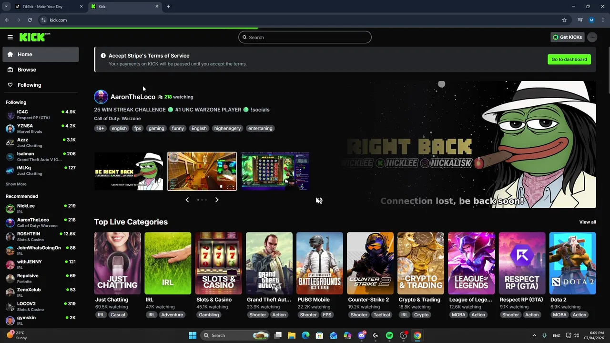Open YZNSA channel in Following list
The height and width of the screenshot is (343, 610).
point(41,129)
